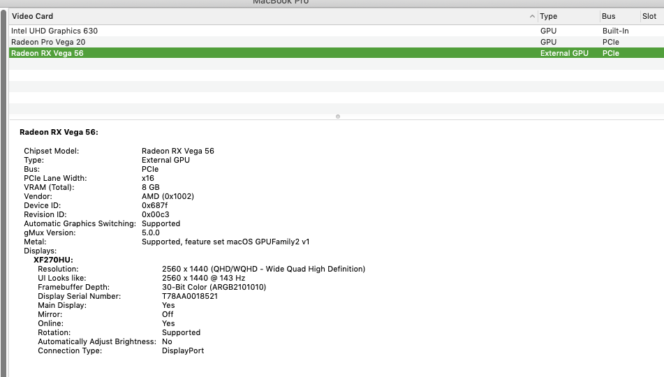The width and height of the screenshot is (664, 377).
Task: Click PCIe cell for Radeon Pro Vega 20
Action: coord(611,42)
